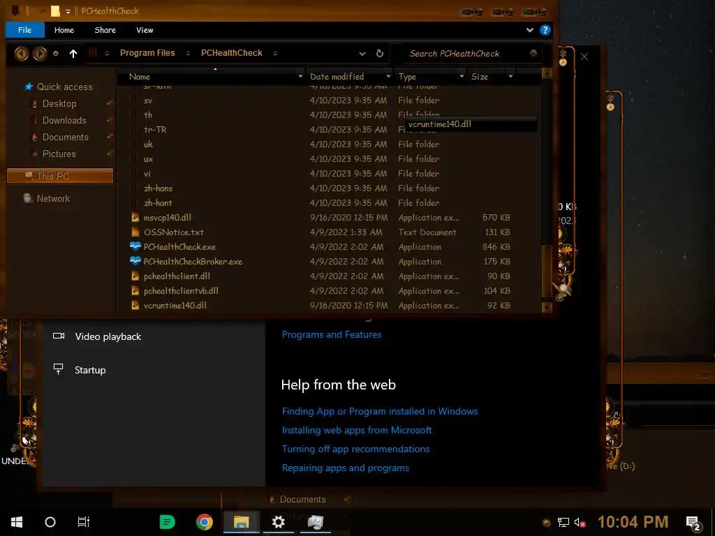Expand the PCHealthCheck breadcrumb arrow
Viewport: 715px width, 536px height.
275,53
